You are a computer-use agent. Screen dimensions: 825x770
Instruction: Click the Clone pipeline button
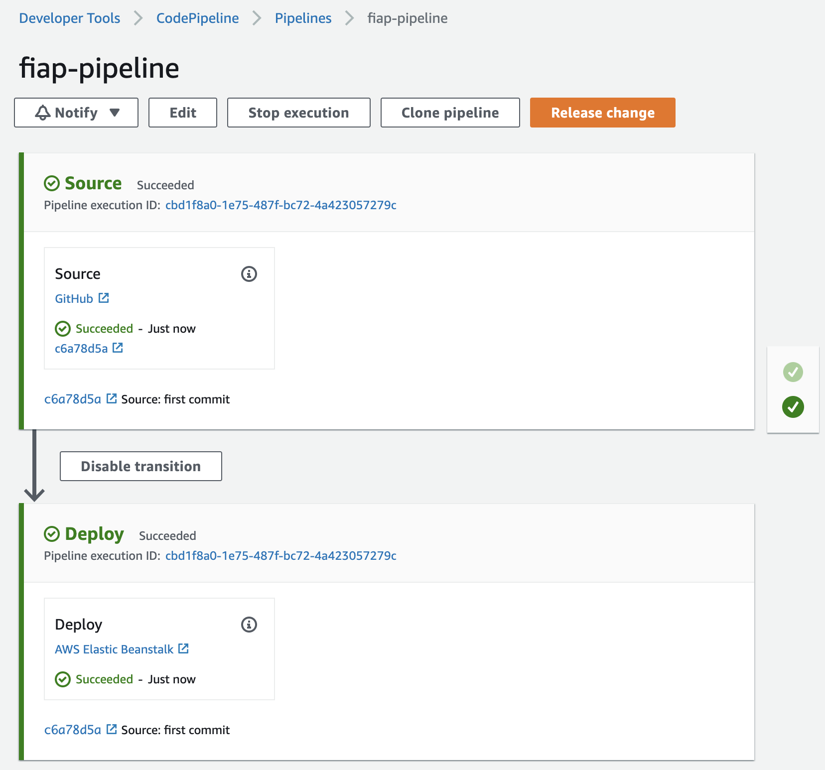click(450, 113)
